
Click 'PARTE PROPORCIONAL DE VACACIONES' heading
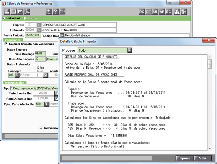click(91, 75)
